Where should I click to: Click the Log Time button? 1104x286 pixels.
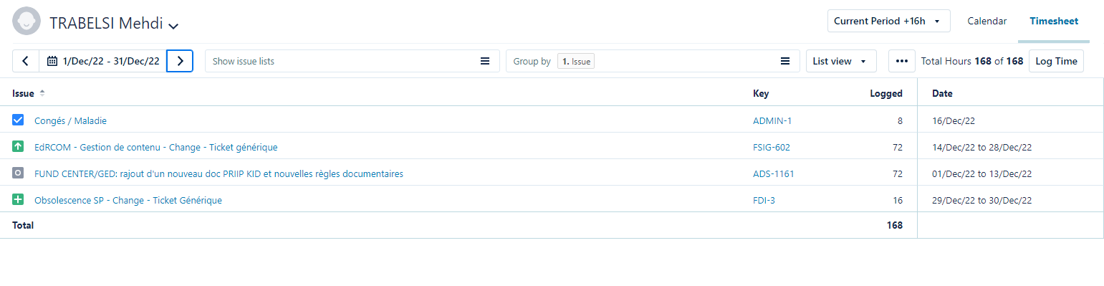[1056, 61]
